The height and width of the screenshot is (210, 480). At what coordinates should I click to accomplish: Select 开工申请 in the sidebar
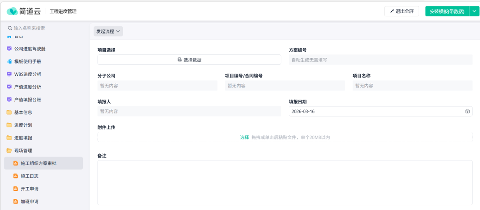43,189
